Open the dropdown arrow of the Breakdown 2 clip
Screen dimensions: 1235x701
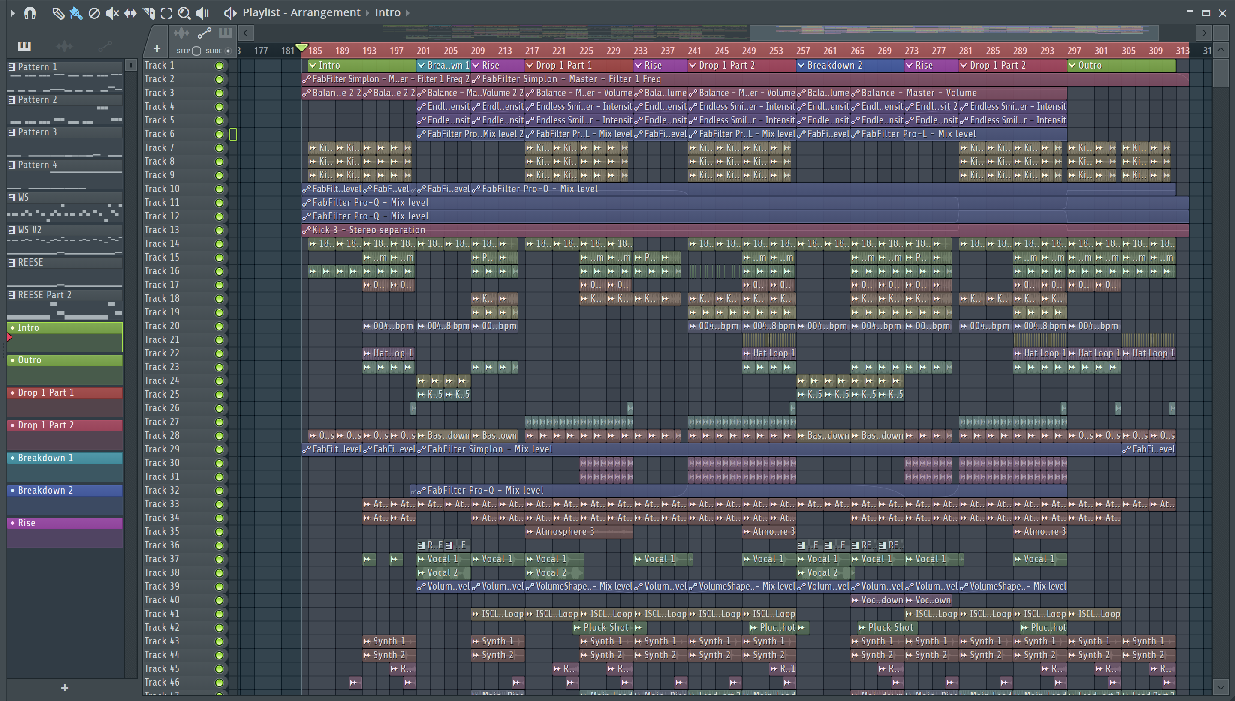point(801,66)
